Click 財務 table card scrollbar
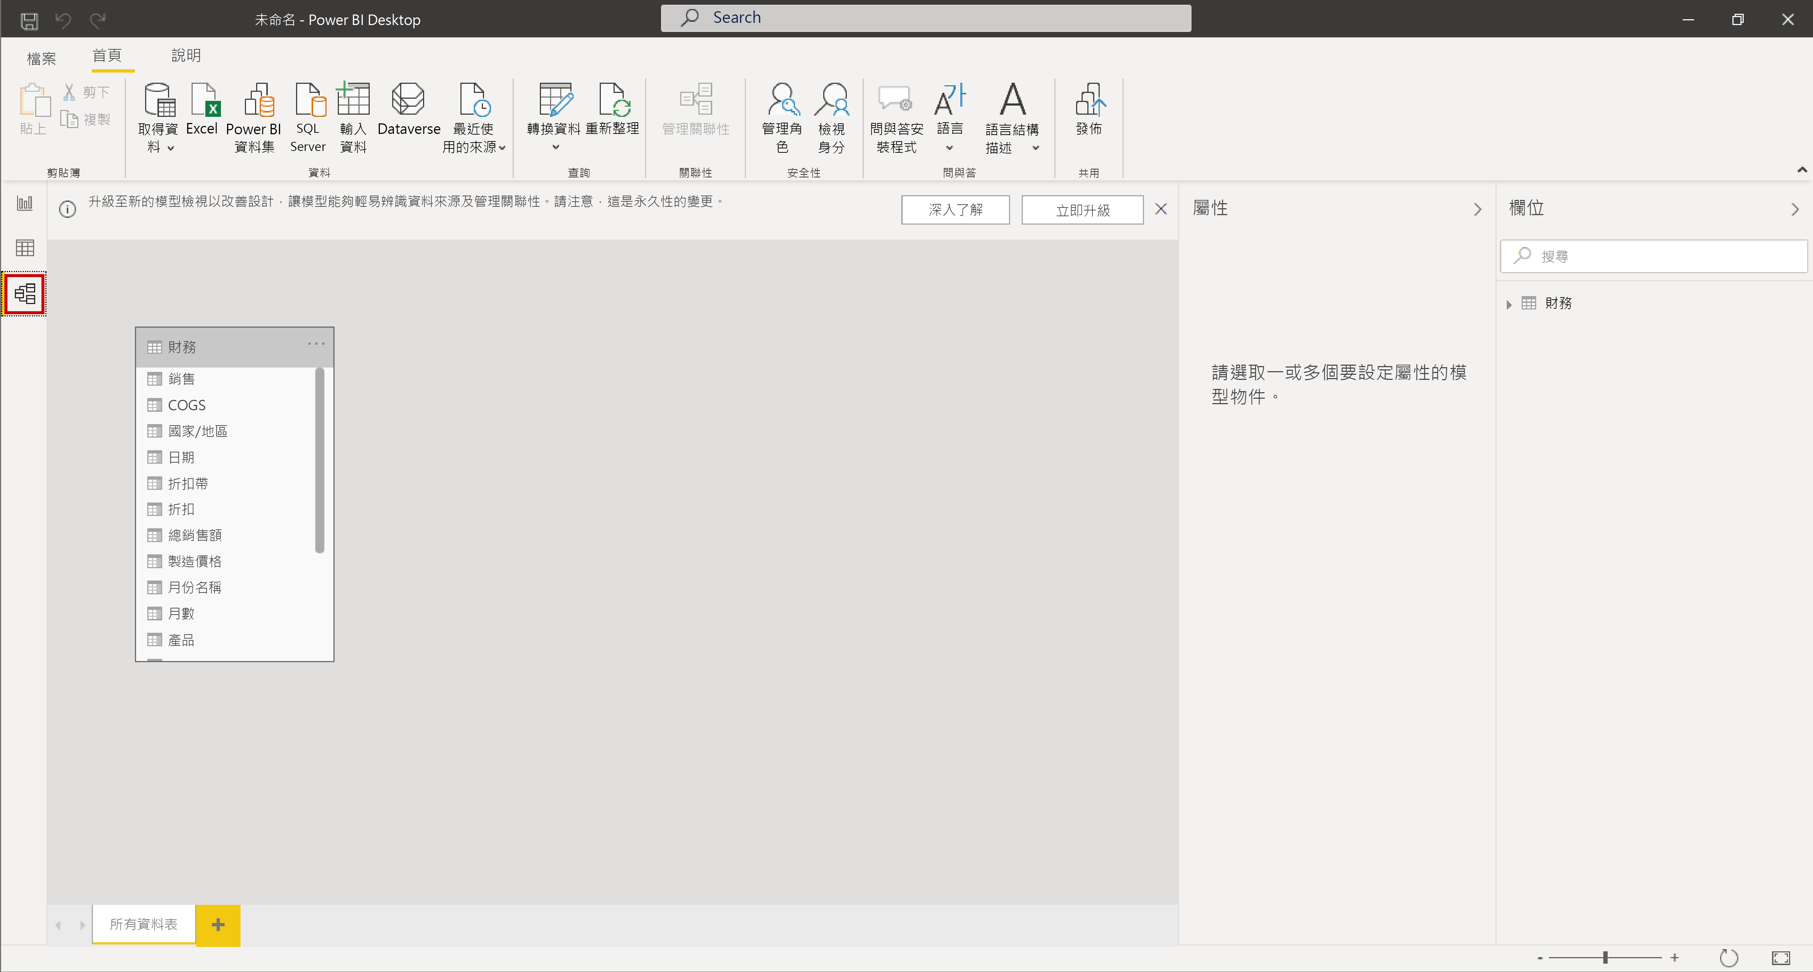 (320, 460)
